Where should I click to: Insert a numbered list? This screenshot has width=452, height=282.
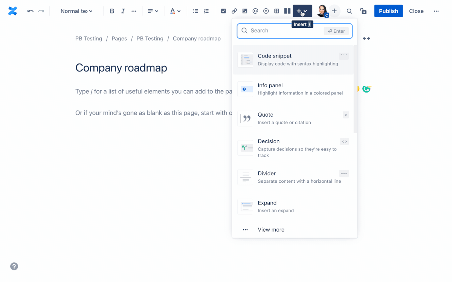(206, 11)
